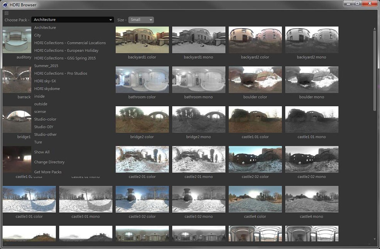380x249 pixels.
Task: Select HDRI skydome pack
Action: pyautogui.click(x=47, y=89)
